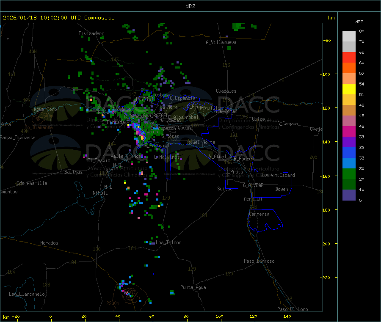Click the 80 km horizontal axis tick
The width and height of the screenshot is (381, 322).
point(186,316)
